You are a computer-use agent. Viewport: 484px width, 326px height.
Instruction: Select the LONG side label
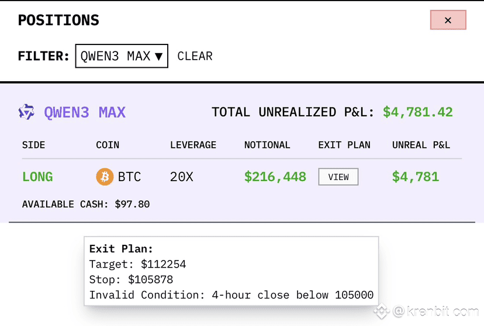coord(37,177)
